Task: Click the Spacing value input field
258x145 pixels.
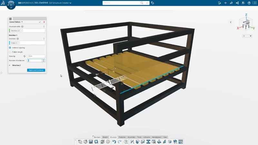Action: pyautogui.click(x=36, y=56)
